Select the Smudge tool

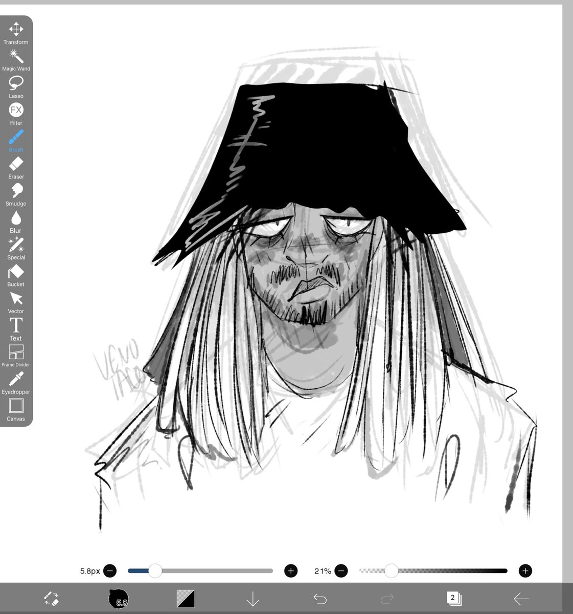16,195
